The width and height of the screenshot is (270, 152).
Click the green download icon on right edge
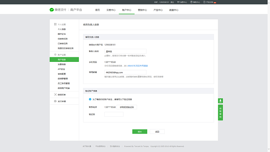click(x=220, y=101)
